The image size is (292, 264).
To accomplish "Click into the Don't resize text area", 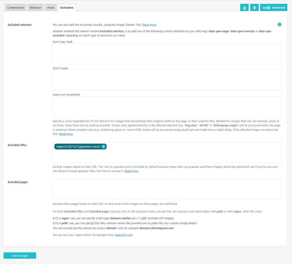I will tap(167, 80).
